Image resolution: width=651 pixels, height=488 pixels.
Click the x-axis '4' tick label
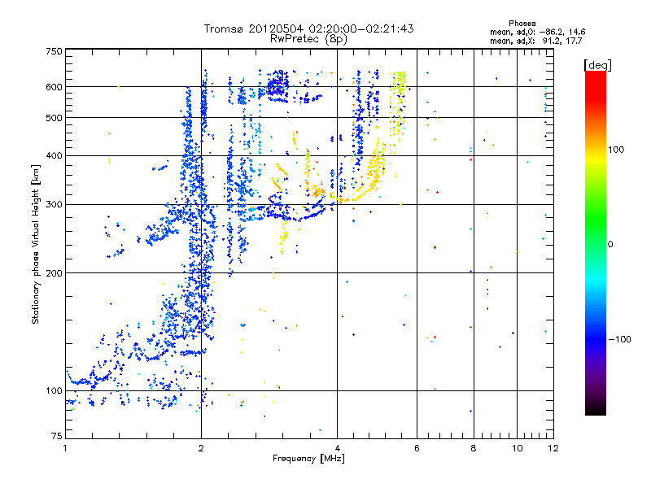[x=337, y=448]
